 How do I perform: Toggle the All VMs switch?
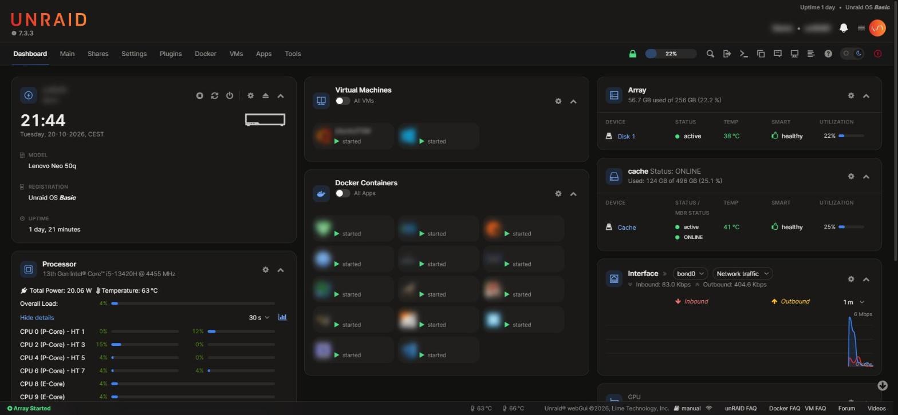pos(342,101)
